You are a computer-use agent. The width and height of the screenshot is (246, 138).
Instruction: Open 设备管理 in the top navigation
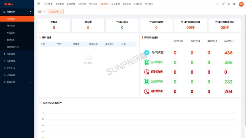click(115, 4)
